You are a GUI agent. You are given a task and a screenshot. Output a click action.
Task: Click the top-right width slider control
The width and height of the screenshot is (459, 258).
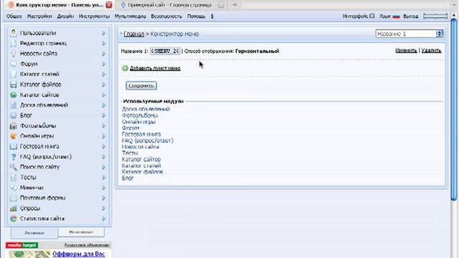pyautogui.click(x=435, y=16)
